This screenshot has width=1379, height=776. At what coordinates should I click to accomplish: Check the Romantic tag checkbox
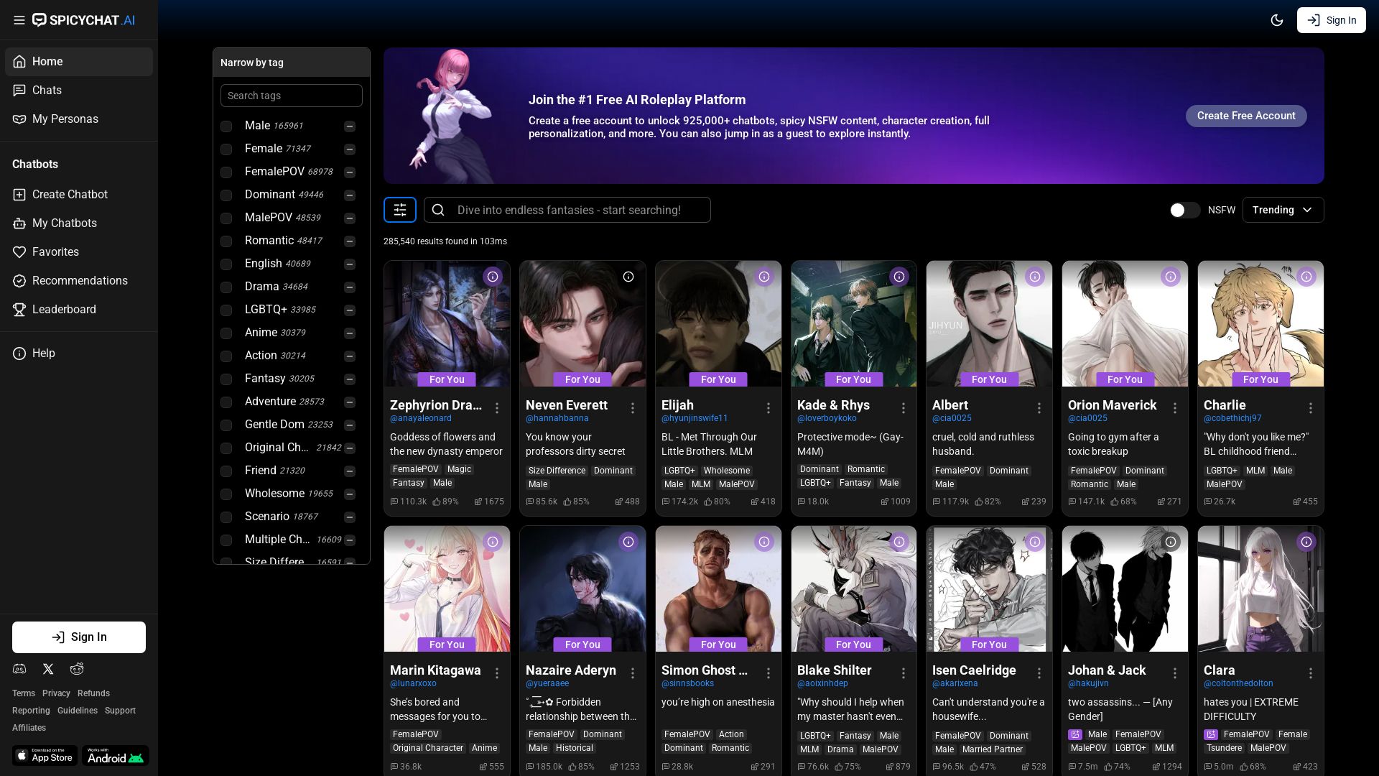[x=226, y=241]
